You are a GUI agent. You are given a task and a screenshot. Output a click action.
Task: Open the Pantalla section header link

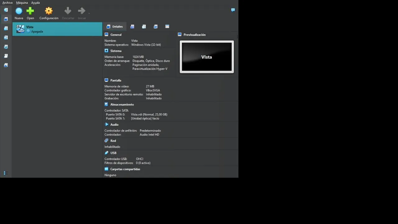(x=116, y=80)
